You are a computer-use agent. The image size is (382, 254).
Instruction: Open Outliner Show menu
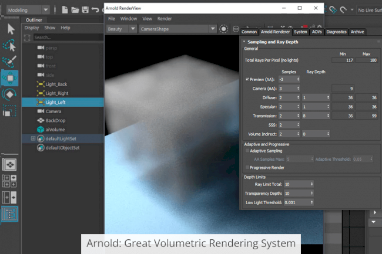point(50,28)
